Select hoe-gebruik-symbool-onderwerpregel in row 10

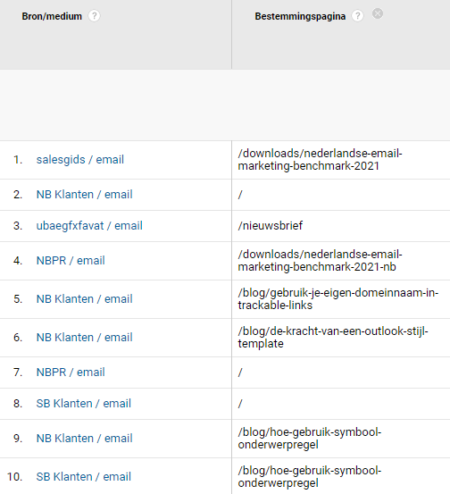click(310, 477)
